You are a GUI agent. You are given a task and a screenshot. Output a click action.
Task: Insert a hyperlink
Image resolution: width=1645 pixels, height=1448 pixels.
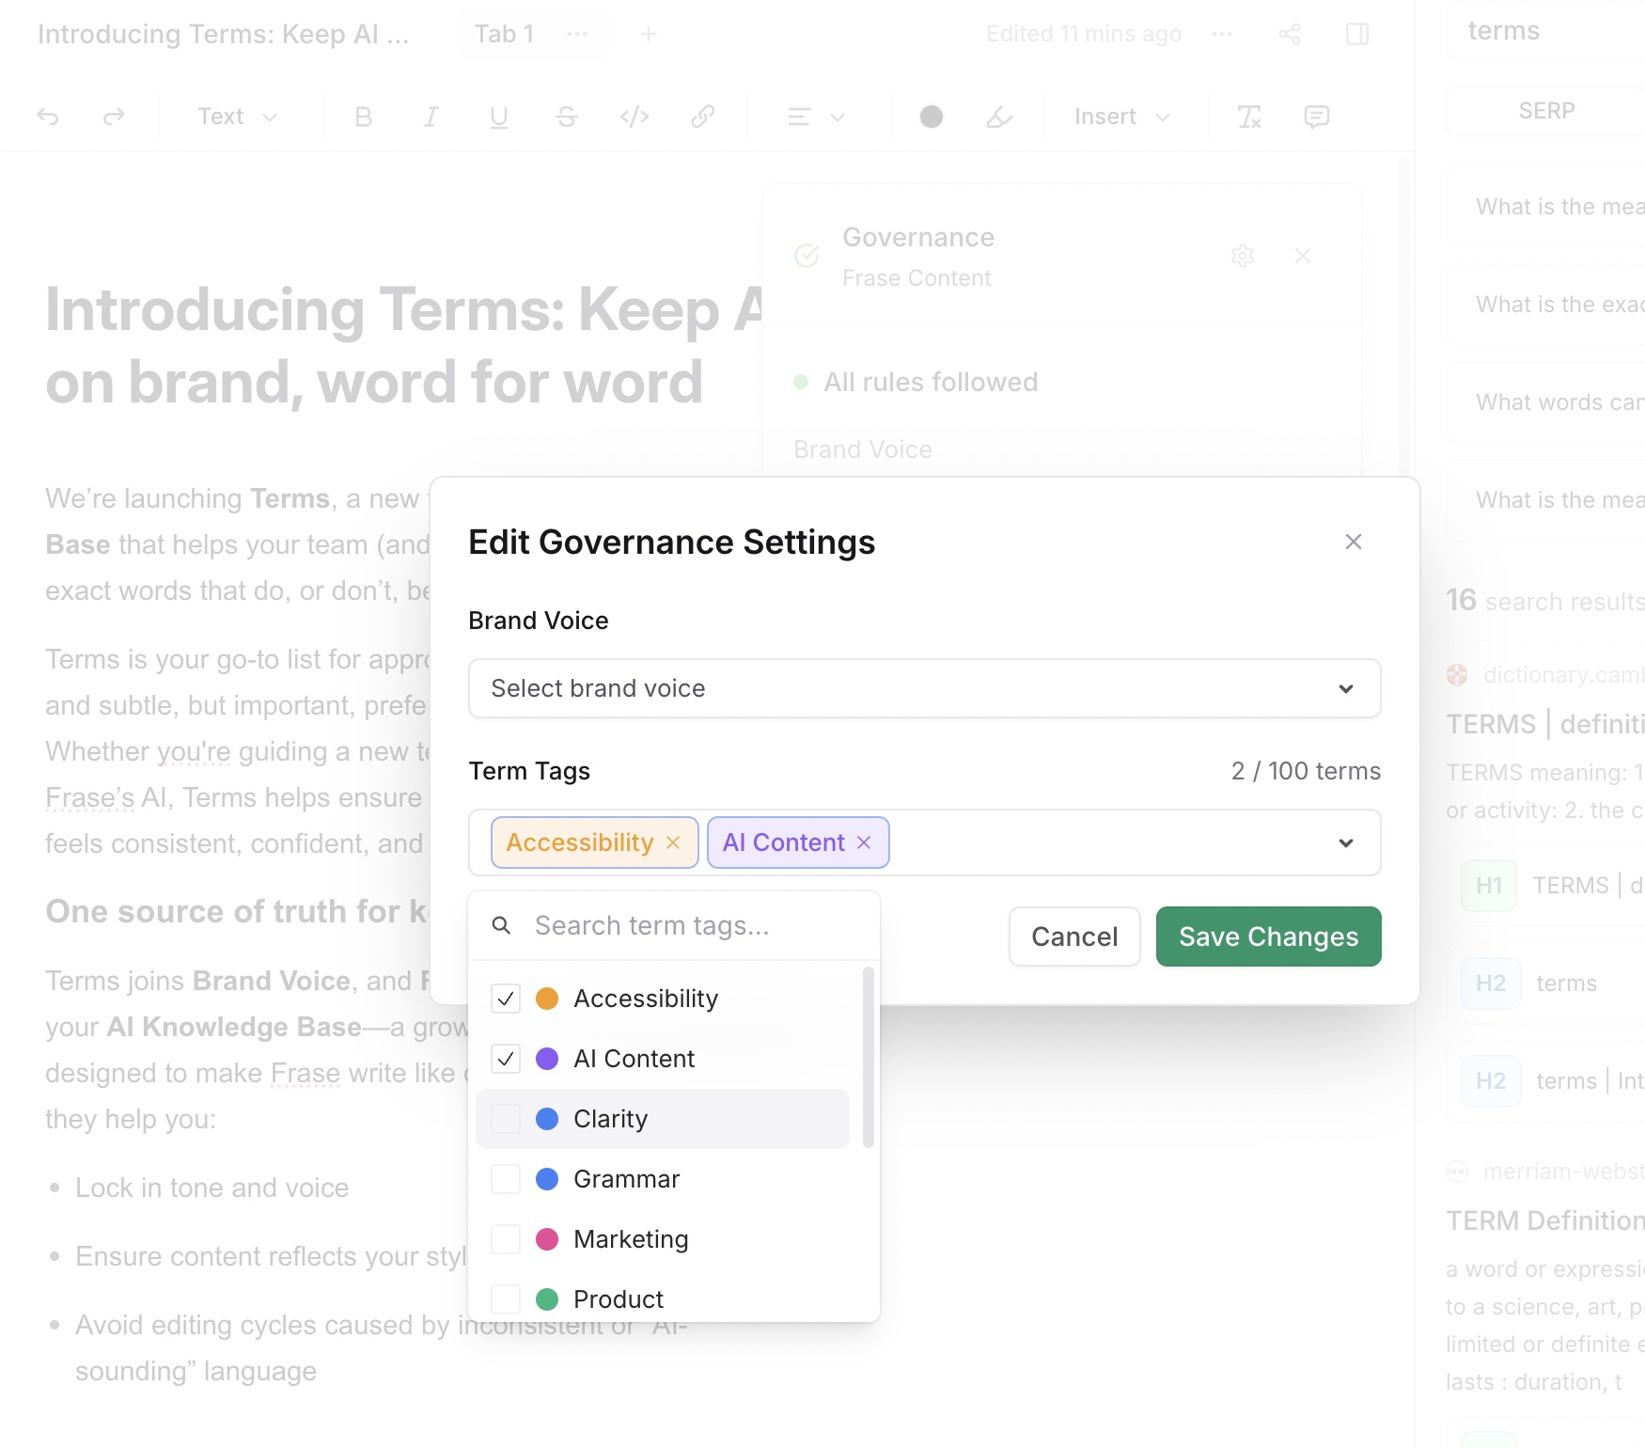click(x=702, y=117)
